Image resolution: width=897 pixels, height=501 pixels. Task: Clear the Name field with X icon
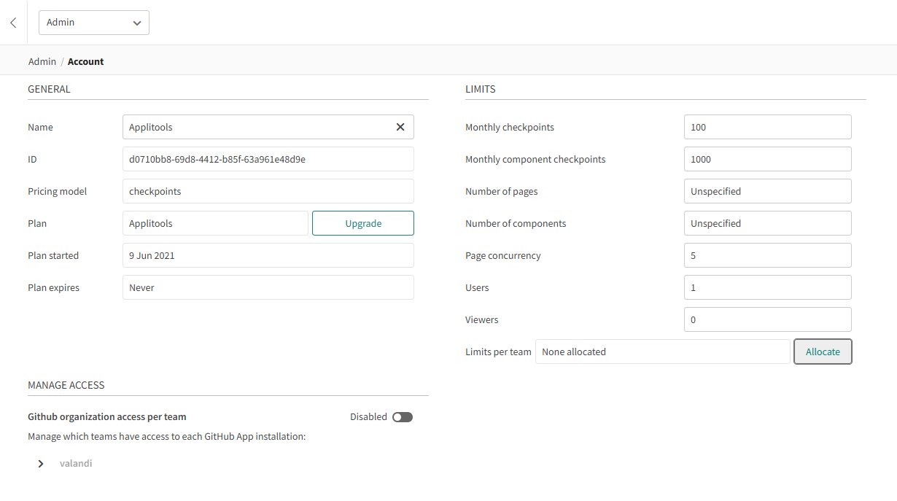tap(400, 127)
